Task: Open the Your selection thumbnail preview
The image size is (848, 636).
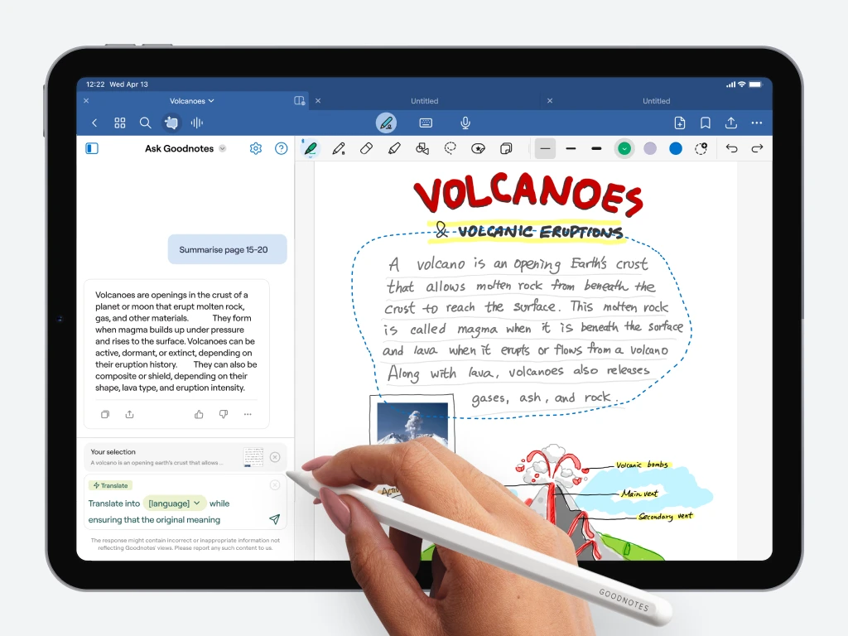Action: (x=253, y=457)
